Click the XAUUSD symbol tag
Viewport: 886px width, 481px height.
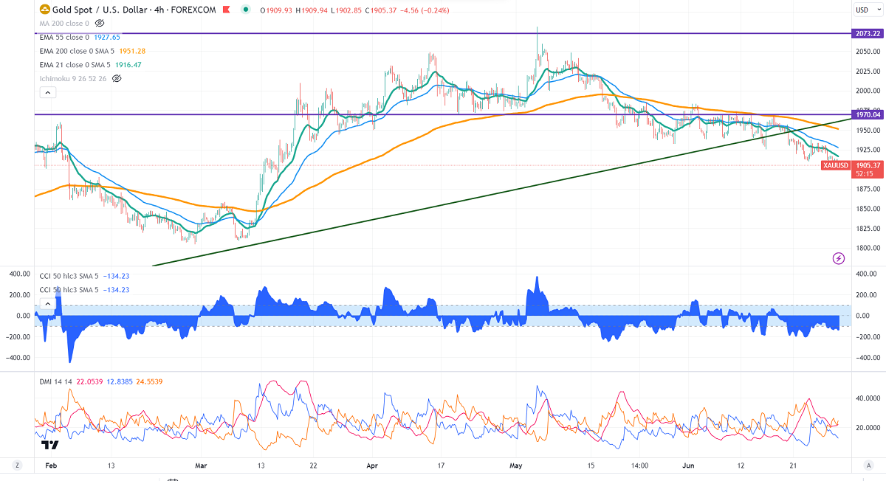834,166
